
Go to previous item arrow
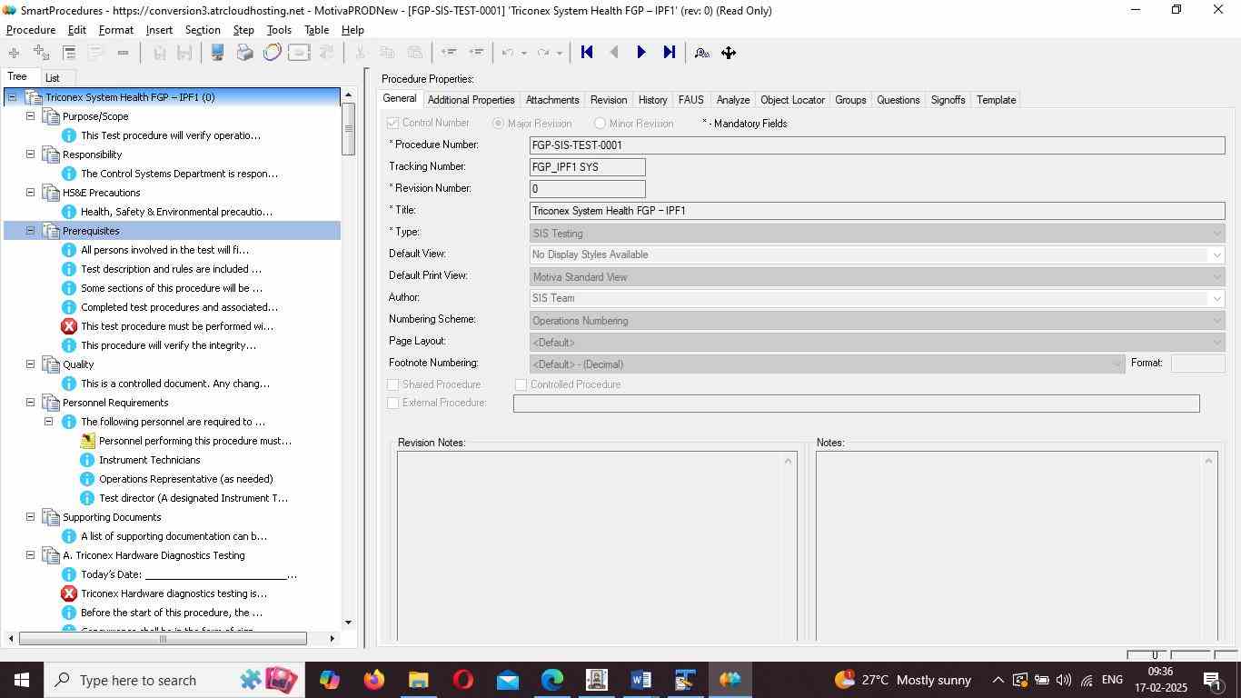[614, 53]
